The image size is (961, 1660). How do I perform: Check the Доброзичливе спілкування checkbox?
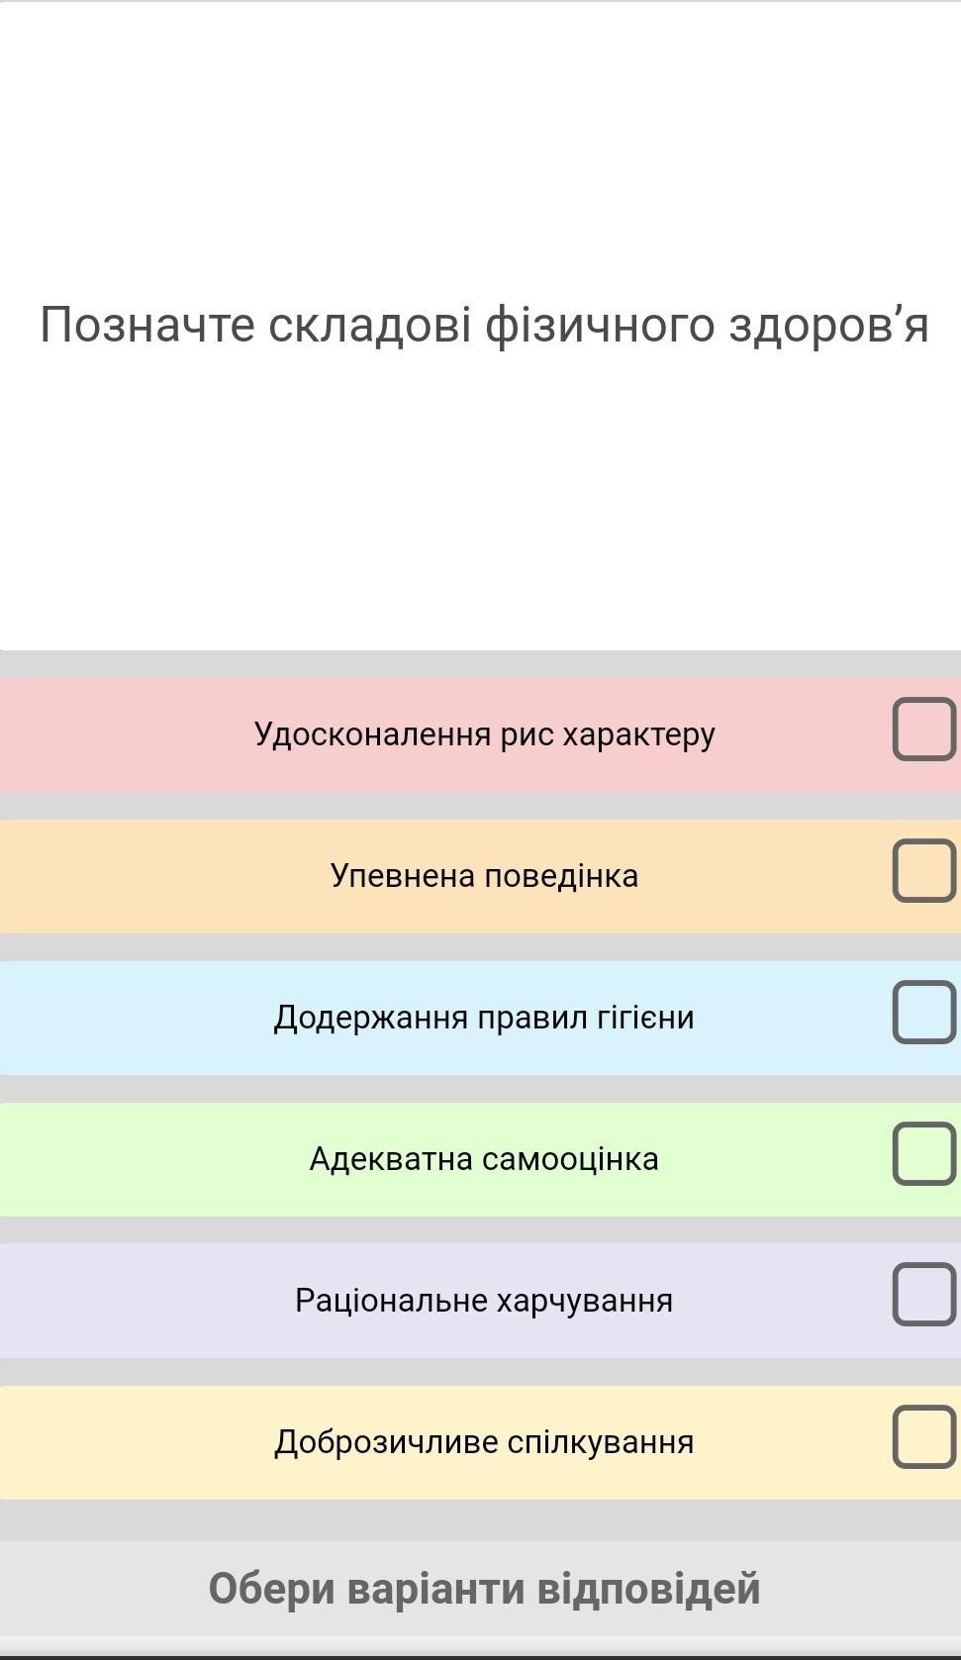pos(923,1437)
